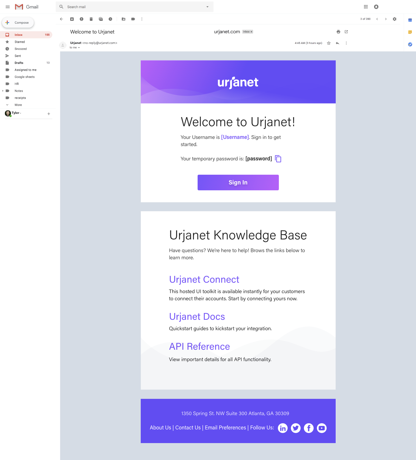Image resolution: width=416 pixels, height=460 pixels.
Task: Open message more options menu
Action: coord(346,43)
